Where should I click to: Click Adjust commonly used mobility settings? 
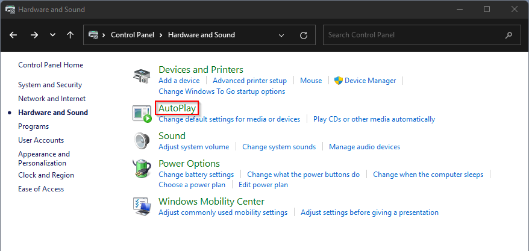pyautogui.click(x=223, y=212)
